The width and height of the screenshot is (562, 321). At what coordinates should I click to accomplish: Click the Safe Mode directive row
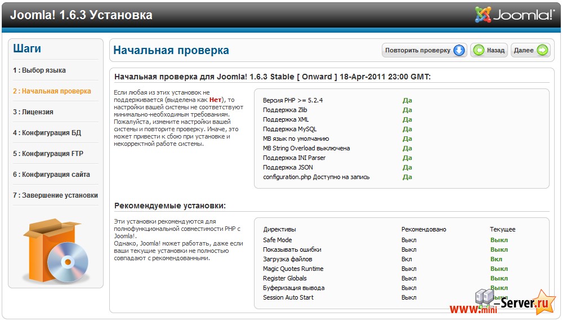coord(278,240)
